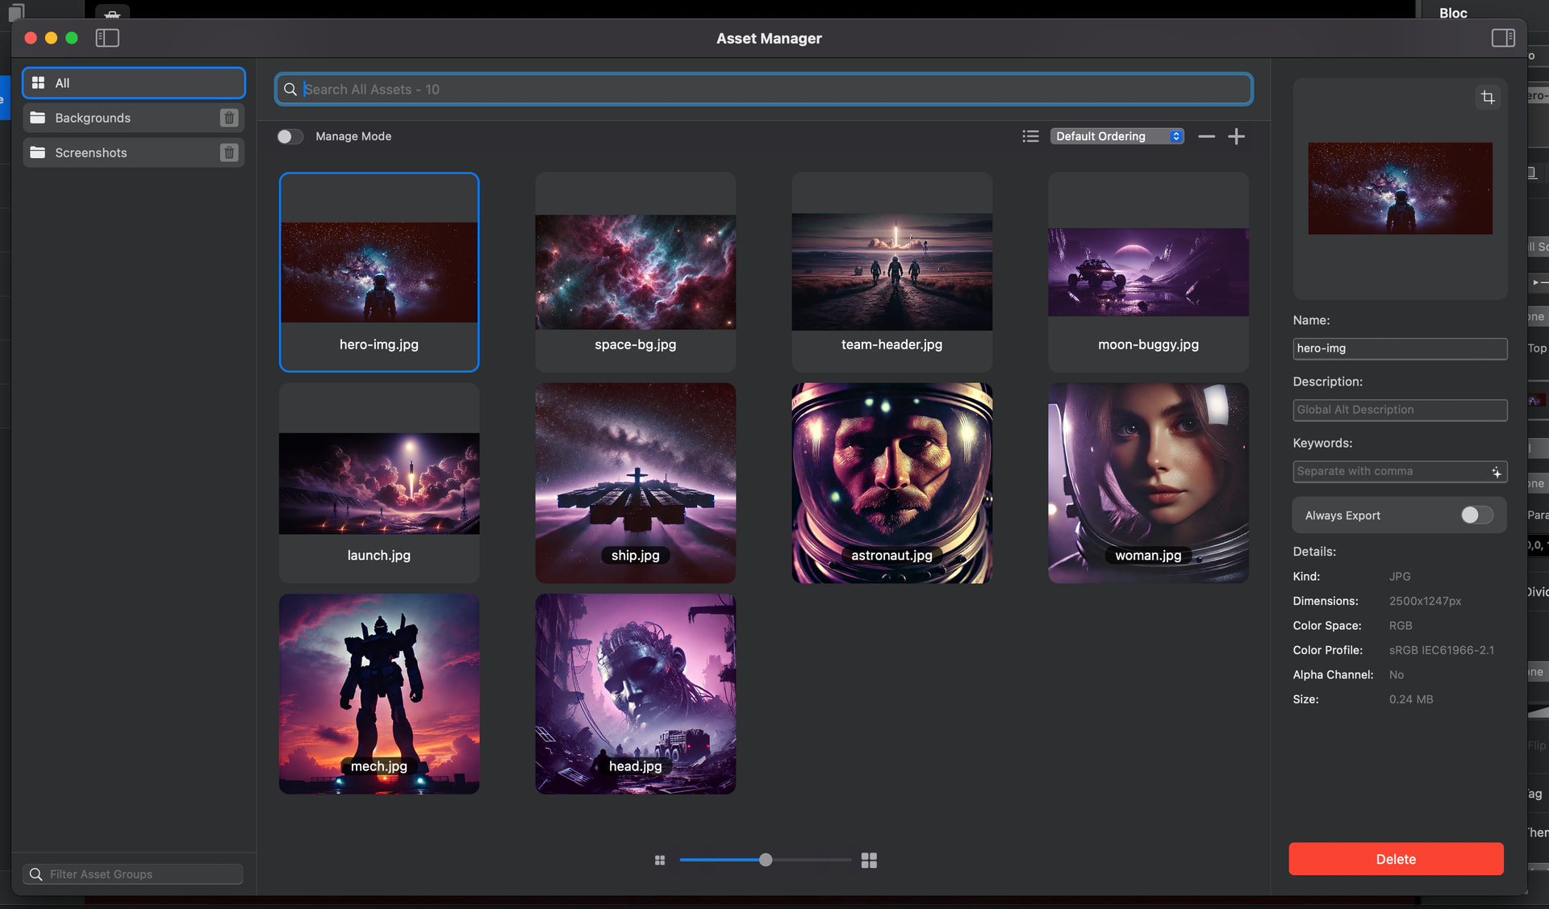Click the thumbnail size slider handle
The width and height of the screenshot is (1549, 909).
tap(766, 860)
